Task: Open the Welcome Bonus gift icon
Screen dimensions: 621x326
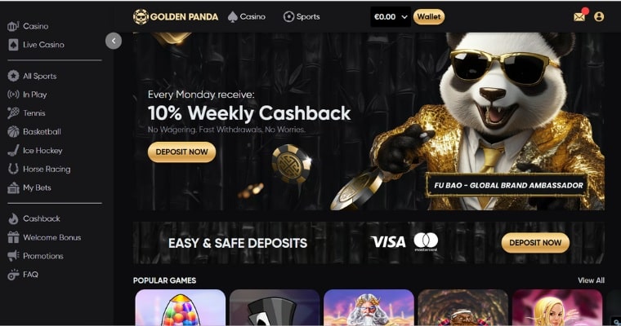Action: tap(13, 237)
